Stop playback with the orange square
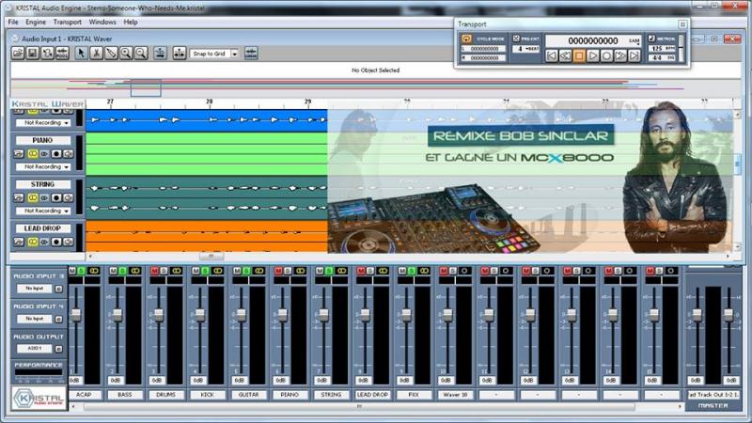Viewport: 752px width, 423px height. pos(579,56)
